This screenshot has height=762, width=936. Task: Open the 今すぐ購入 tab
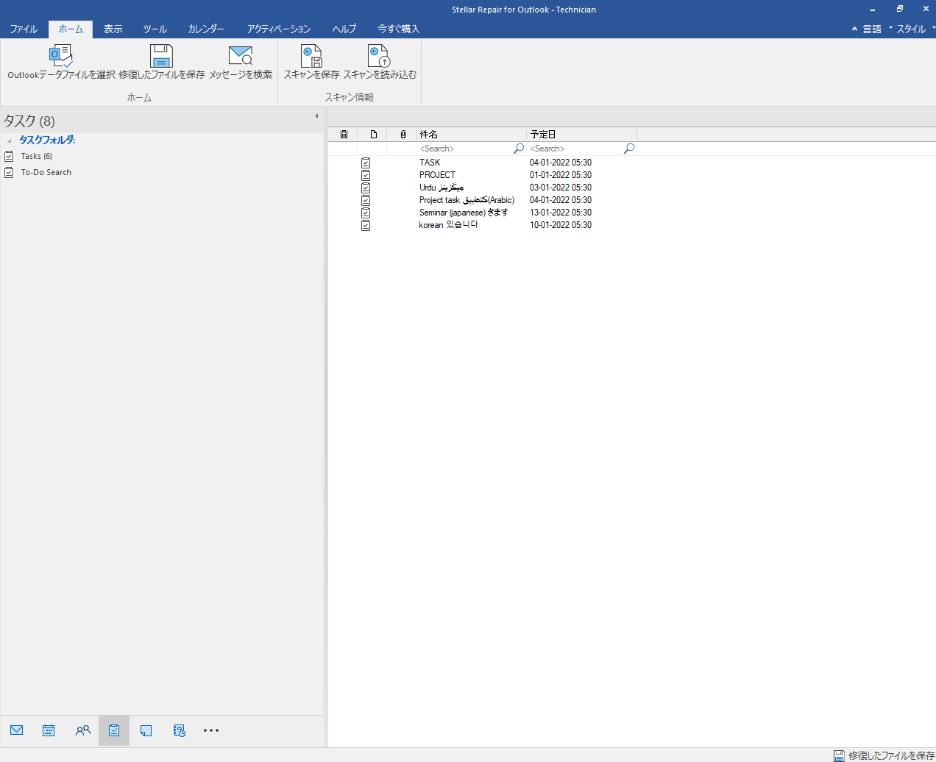tap(398, 29)
